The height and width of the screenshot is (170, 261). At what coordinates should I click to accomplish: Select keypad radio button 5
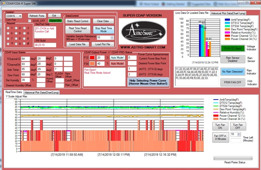tap(16, 33)
